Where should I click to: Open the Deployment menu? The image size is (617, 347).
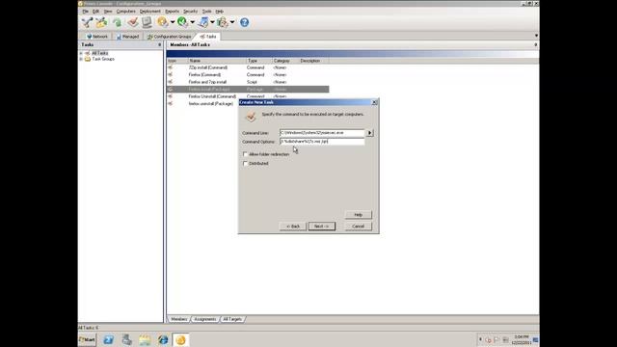150,12
